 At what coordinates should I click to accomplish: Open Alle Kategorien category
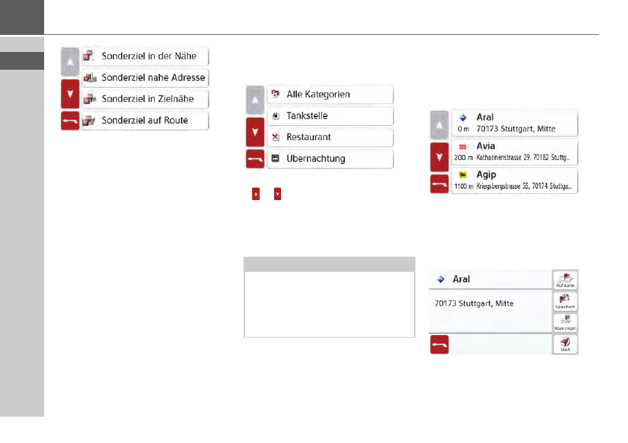pyautogui.click(x=330, y=94)
